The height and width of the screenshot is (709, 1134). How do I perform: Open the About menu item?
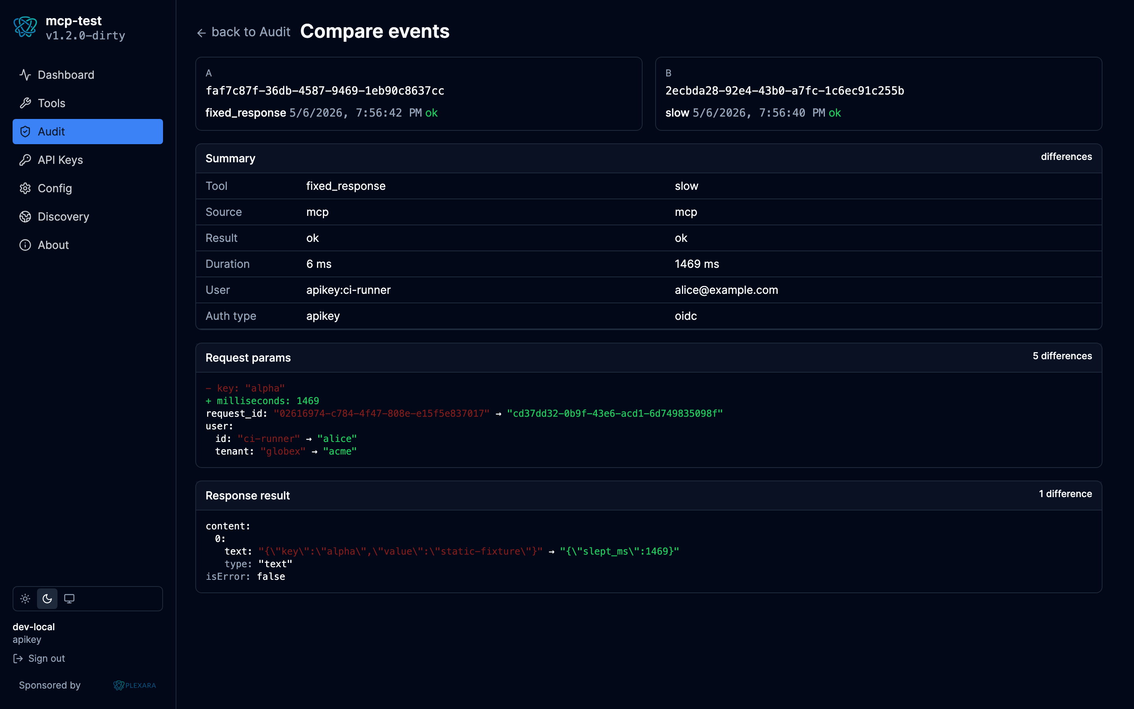click(x=88, y=245)
